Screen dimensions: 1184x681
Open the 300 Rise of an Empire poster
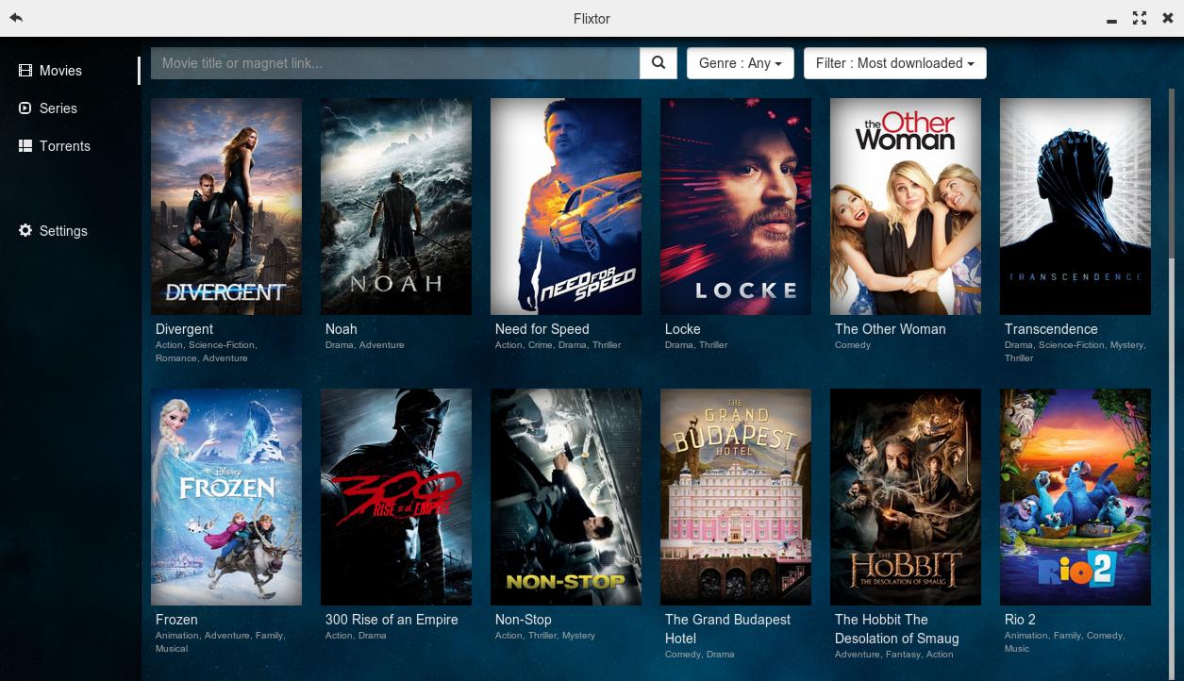pyautogui.click(x=396, y=497)
